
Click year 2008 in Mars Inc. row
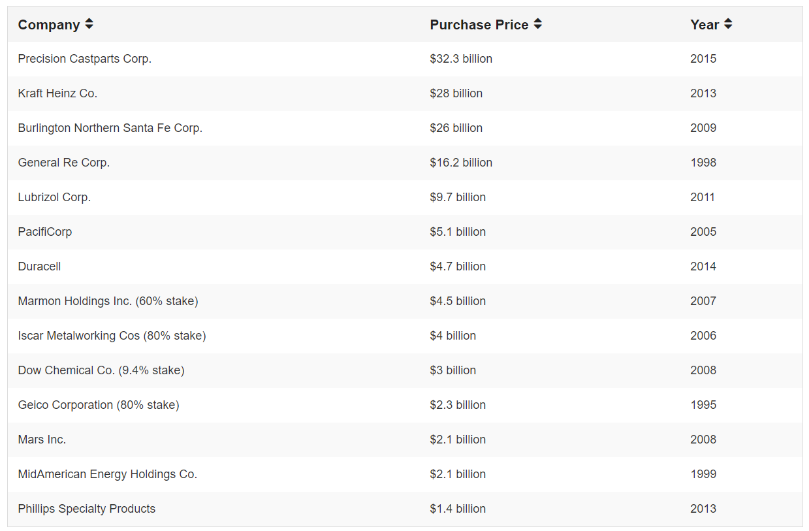(x=703, y=440)
